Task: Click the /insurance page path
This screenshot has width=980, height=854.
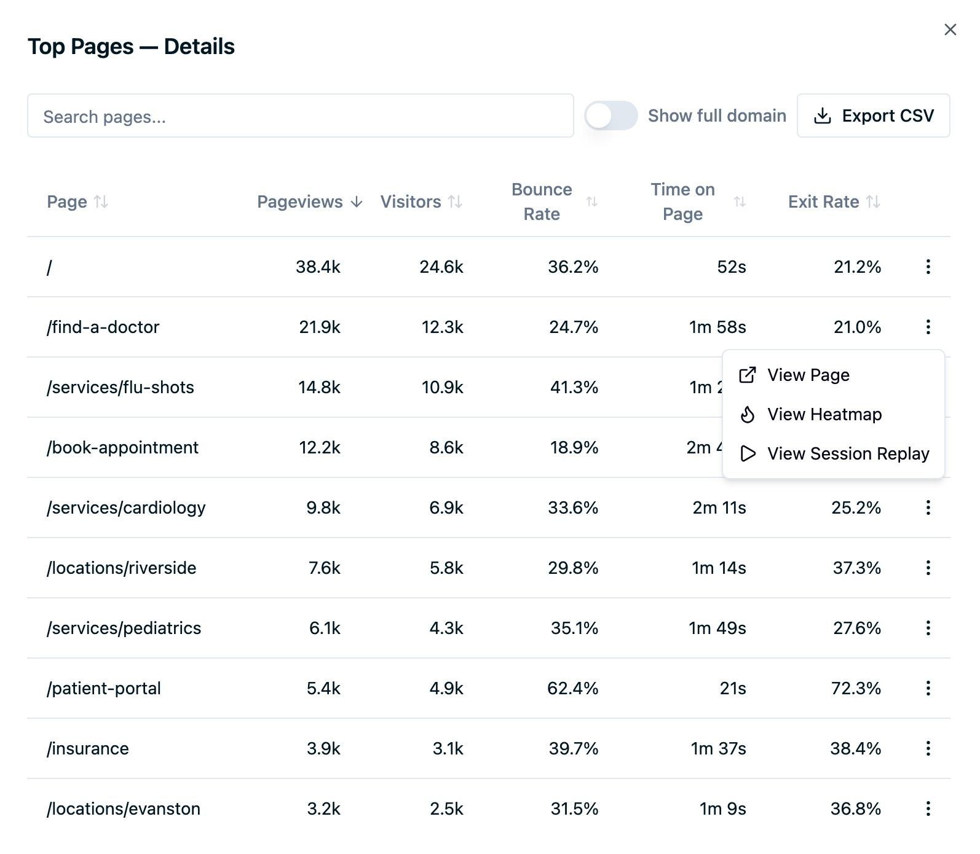Action: pyautogui.click(x=88, y=748)
